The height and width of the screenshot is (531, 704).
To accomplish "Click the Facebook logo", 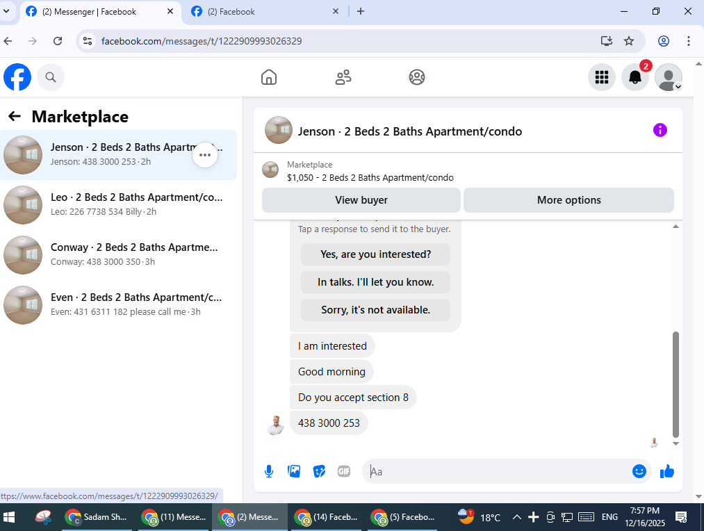I will [17, 77].
